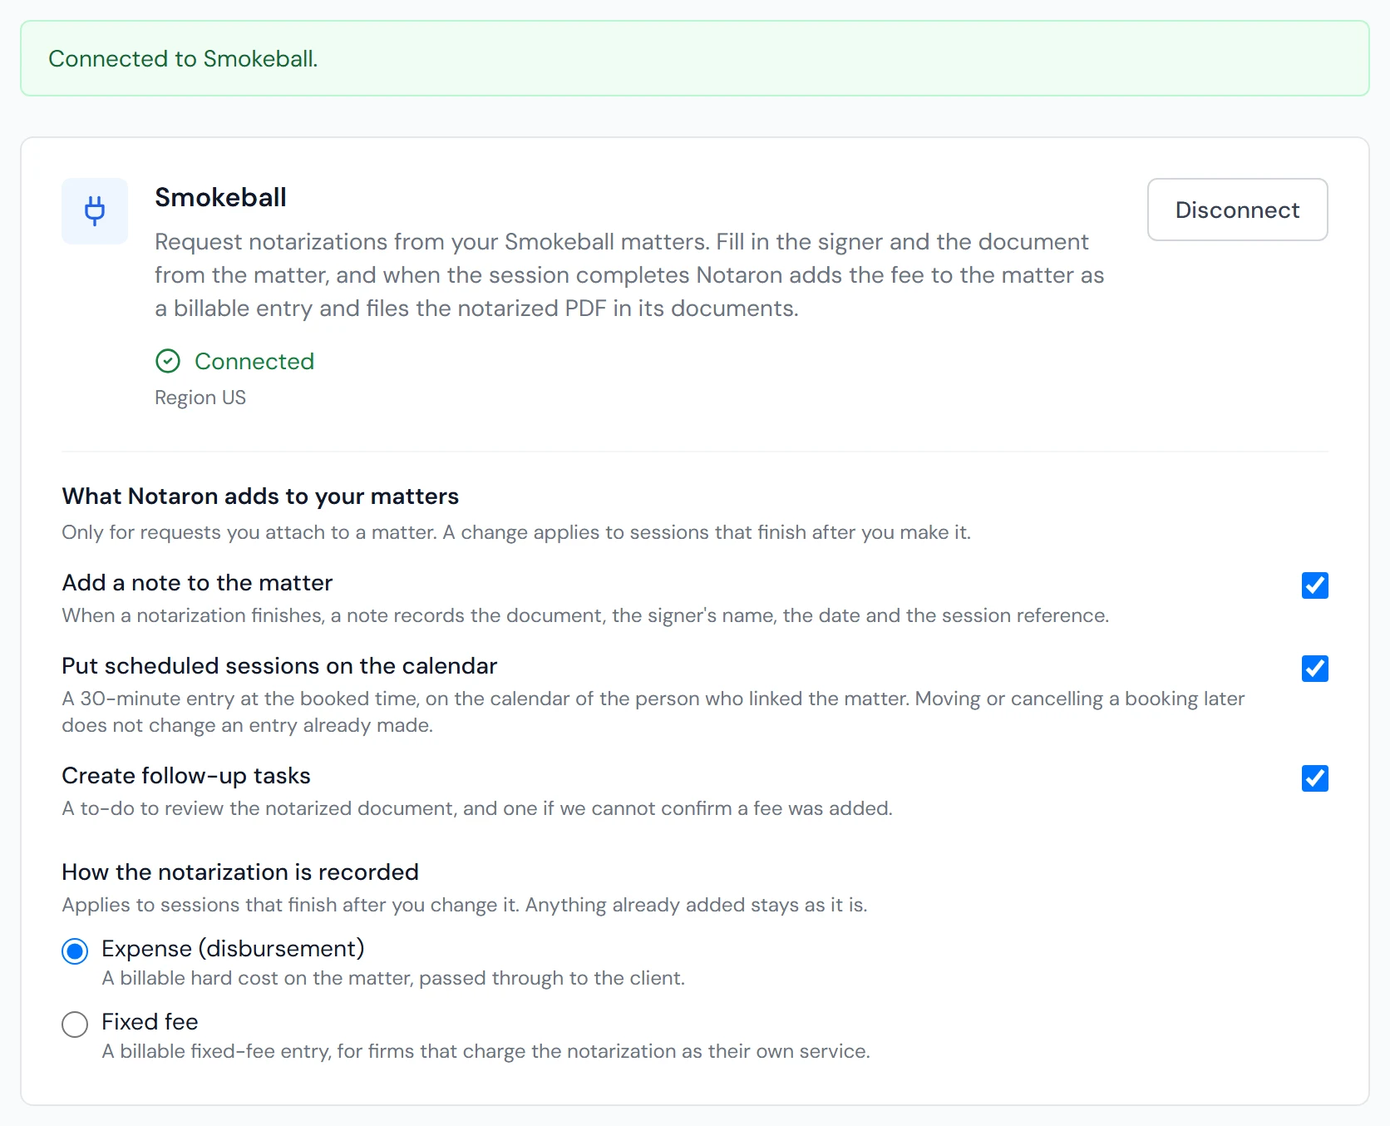Click How the notarization is recorded heading
Image resolution: width=1390 pixels, height=1126 pixels.
point(240,872)
